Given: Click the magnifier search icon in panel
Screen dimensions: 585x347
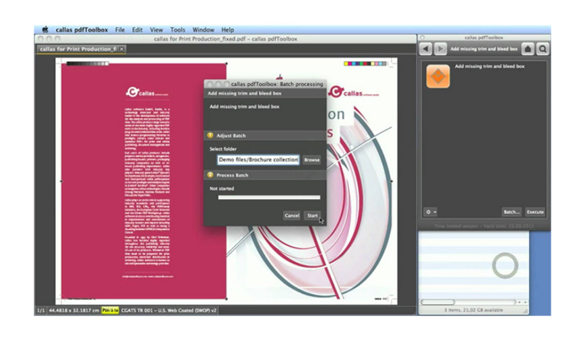Looking at the screenshot, I should click(543, 49).
